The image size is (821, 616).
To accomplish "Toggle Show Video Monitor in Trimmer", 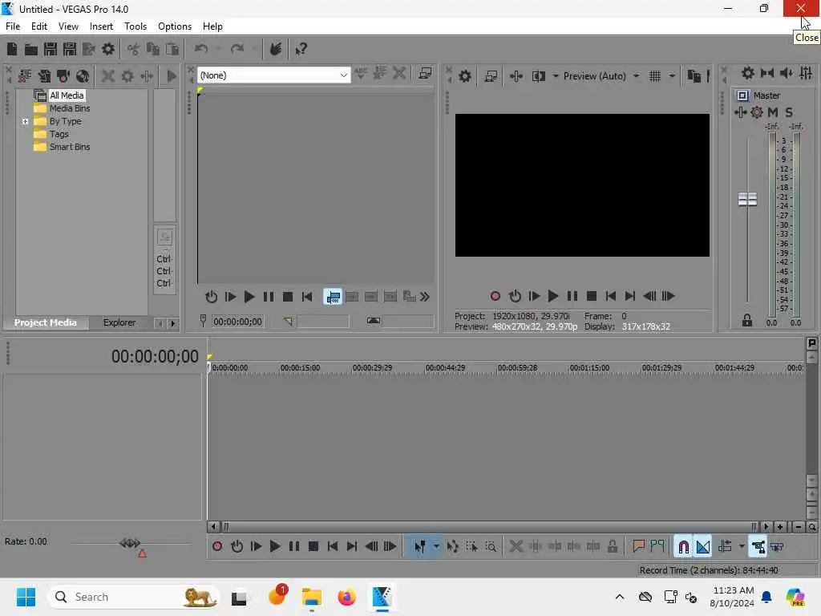I will (425, 74).
